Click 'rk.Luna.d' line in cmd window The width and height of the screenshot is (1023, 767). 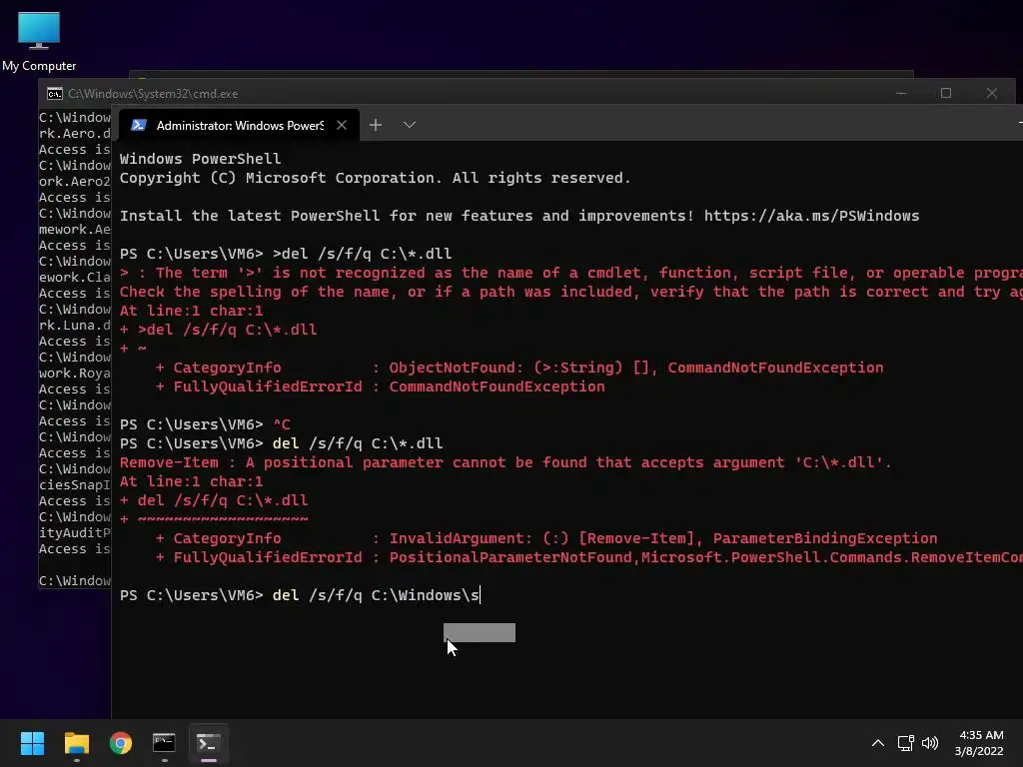74,325
